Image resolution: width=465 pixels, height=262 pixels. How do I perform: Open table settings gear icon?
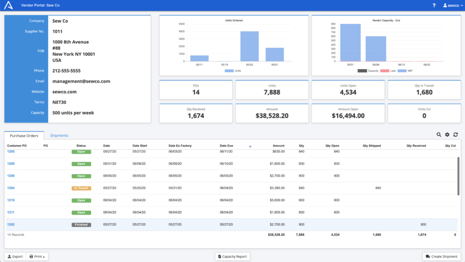click(447, 134)
